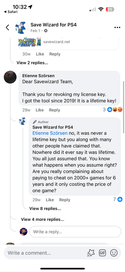Expand View 8 replies
Image resolution: width=125 pixels, height=272 pixels.
point(45,208)
